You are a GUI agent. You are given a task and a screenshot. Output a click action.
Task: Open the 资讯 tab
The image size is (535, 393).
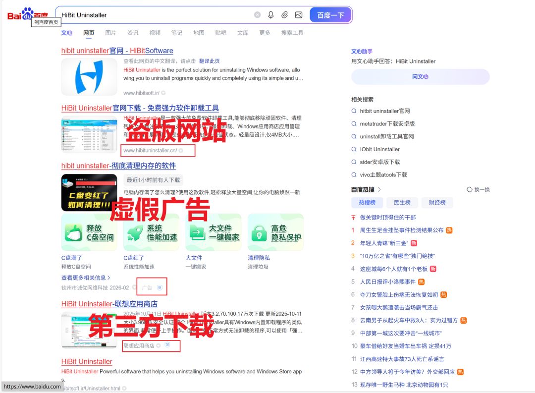coord(133,33)
